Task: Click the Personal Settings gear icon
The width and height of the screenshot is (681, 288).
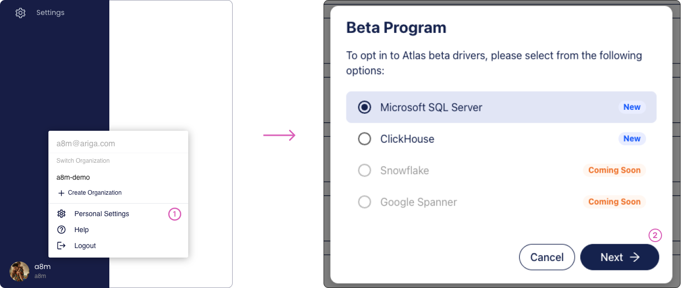Action: click(61, 214)
